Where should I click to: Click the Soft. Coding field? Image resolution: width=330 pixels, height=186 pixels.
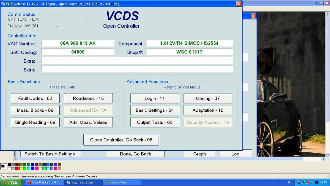pos(78,52)
